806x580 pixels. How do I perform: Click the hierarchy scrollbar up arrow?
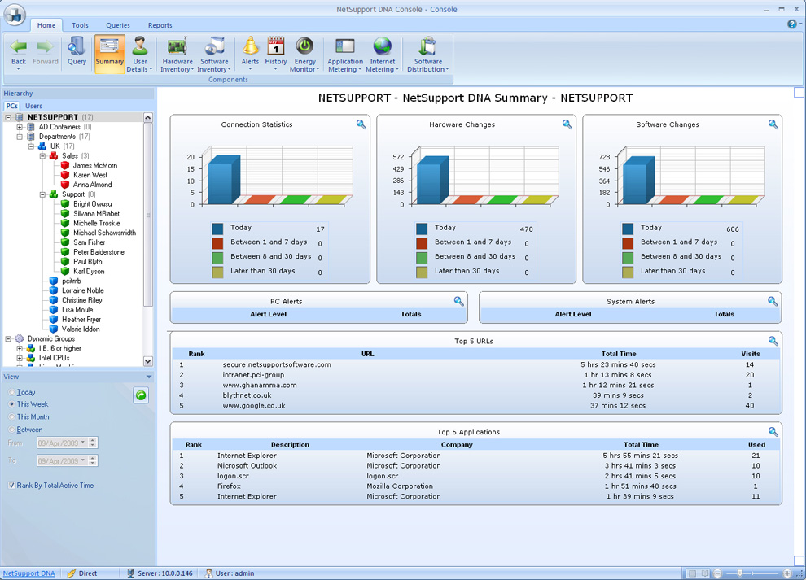[x=148, y=118]
